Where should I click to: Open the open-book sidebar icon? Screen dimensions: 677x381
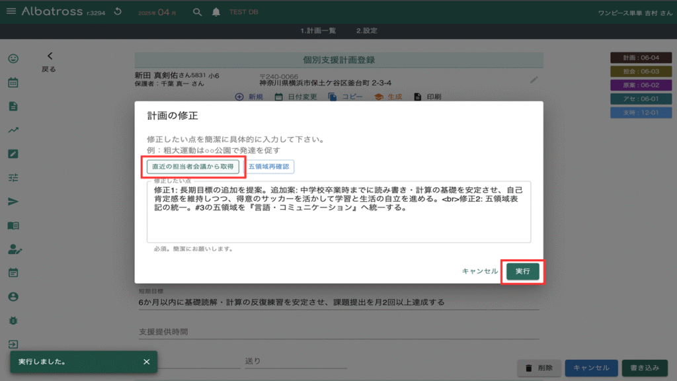(x=13, y=226)
